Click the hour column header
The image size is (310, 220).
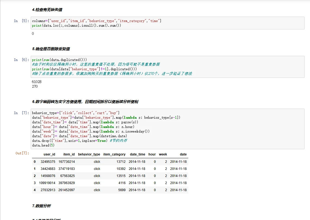coord(152,154)
